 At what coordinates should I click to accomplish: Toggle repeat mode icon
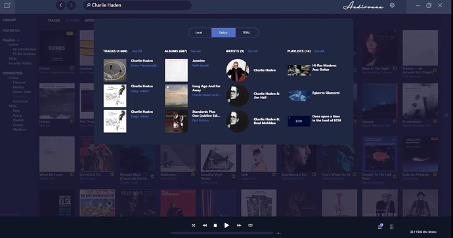click(251, 226)
